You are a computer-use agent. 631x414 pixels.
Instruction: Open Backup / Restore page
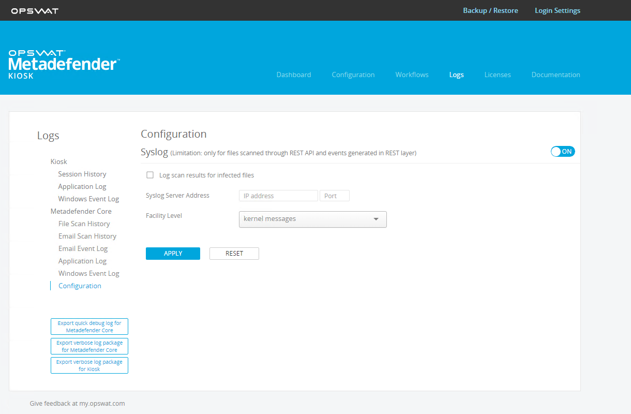click(x=490, y=10)
